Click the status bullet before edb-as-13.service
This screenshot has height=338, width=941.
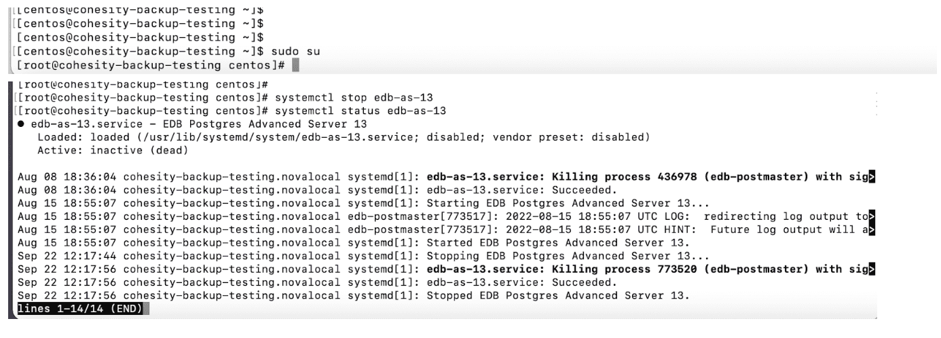click(x=22, y=124)
